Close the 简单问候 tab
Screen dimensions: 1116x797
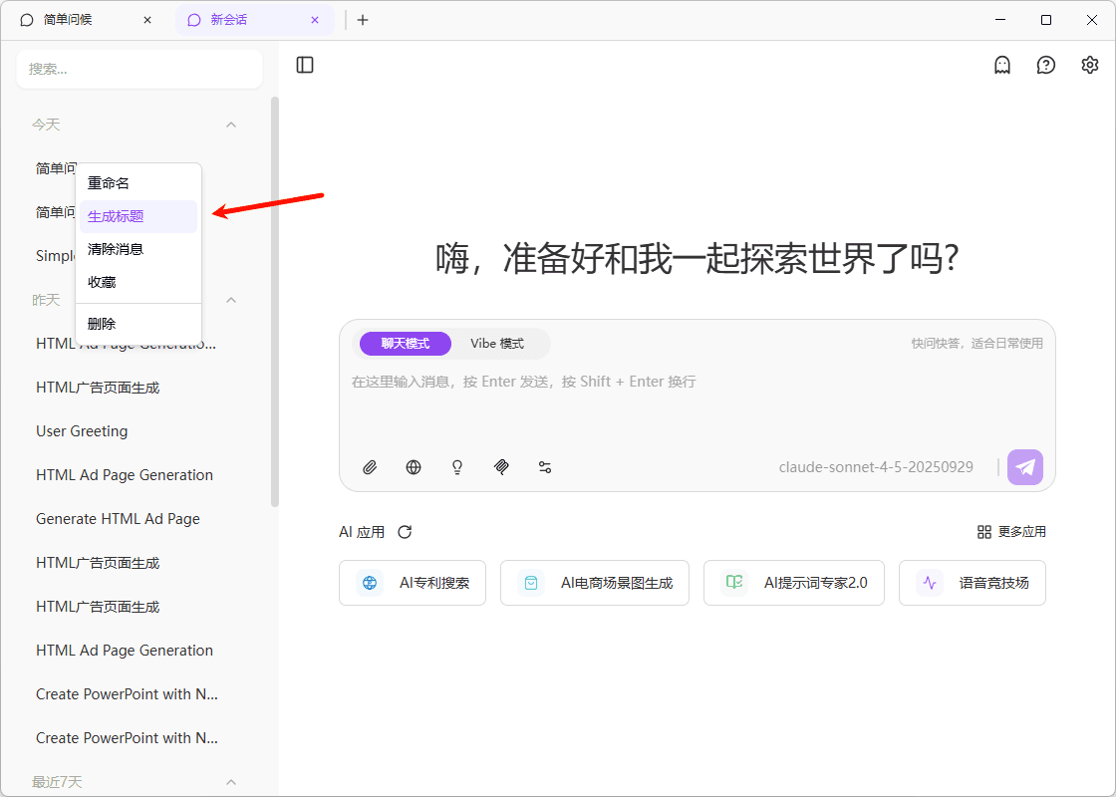(x=147, y=20)
